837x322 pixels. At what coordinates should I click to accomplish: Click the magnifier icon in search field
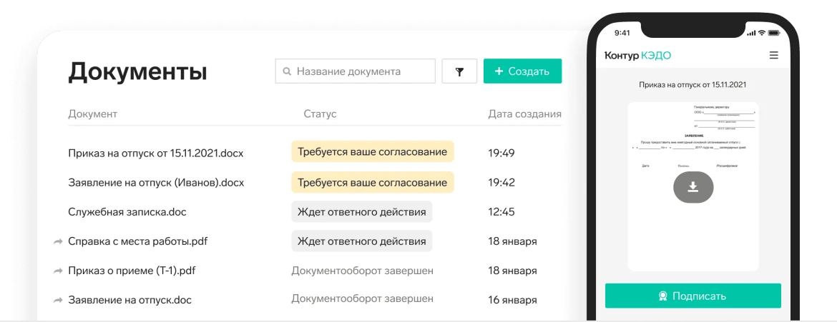click(287, 71)
